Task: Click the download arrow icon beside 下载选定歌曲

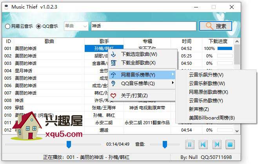Action: coord(113,54)
